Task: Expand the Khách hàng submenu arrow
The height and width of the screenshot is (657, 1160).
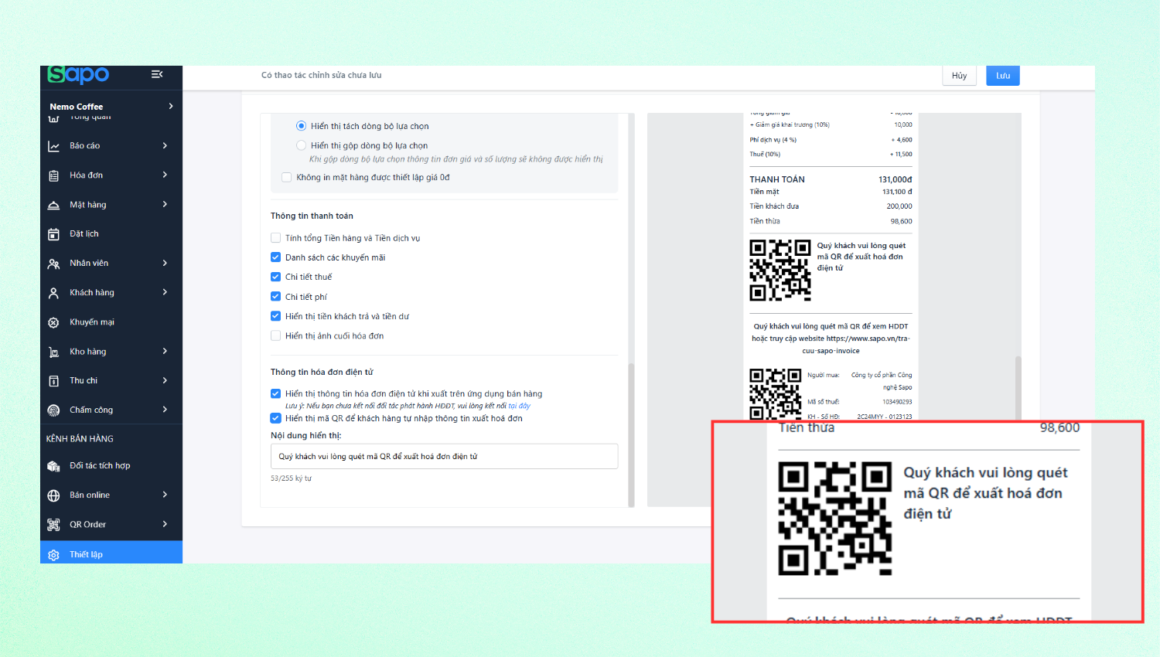Action: (x=165, y=292)
